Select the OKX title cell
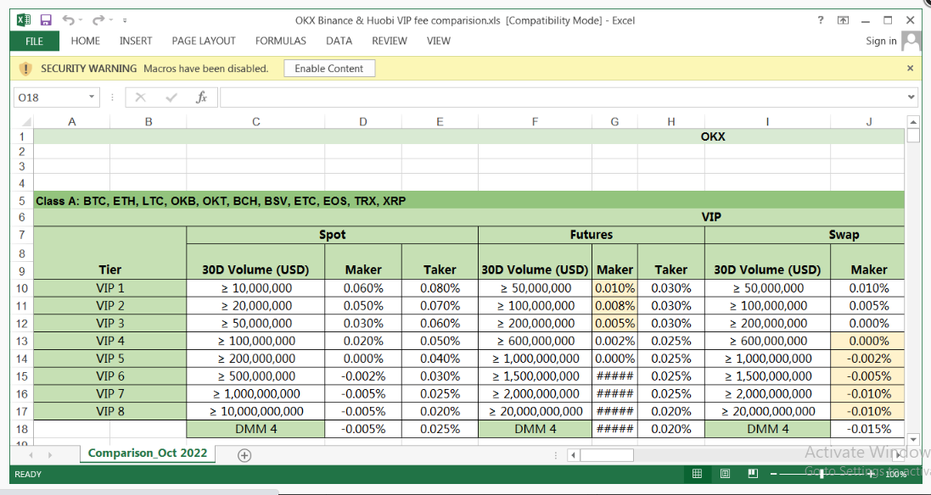Image resolution: width=931 pixels, height=495 pixels. tap(469, 136)
